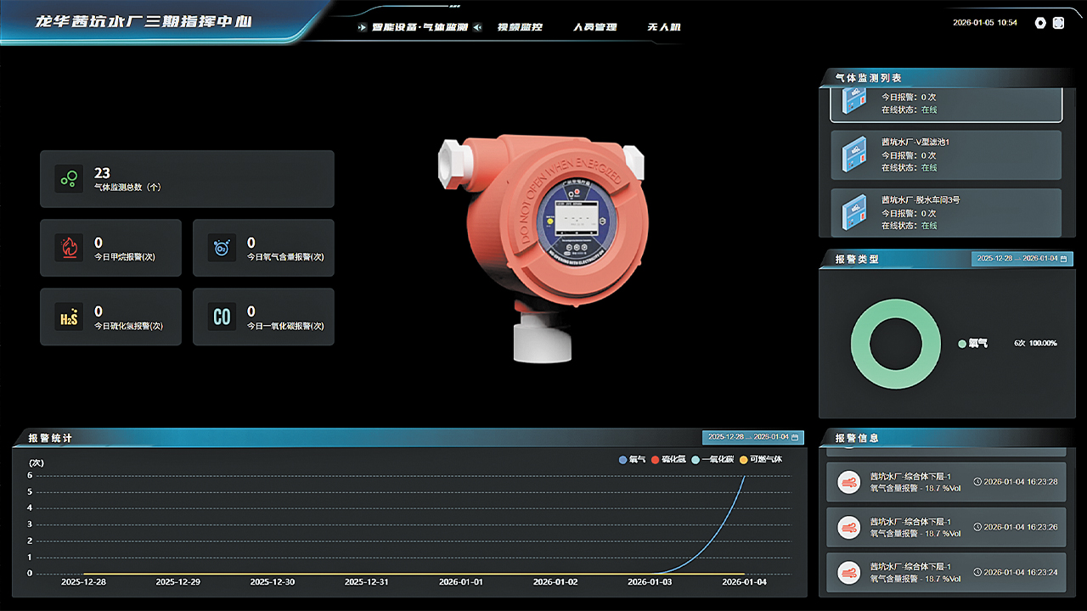
Task: Switch to the 视频监控 tab
Action: click(519, 27)
